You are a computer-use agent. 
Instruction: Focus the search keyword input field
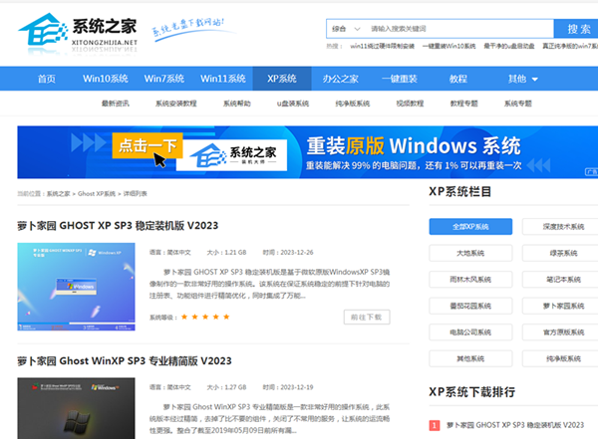tap(459, 29)
